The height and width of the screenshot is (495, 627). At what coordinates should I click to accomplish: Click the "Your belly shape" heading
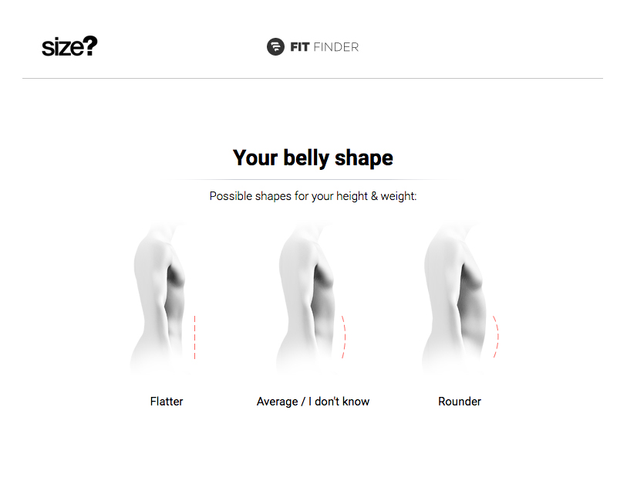tap(313, 158)
